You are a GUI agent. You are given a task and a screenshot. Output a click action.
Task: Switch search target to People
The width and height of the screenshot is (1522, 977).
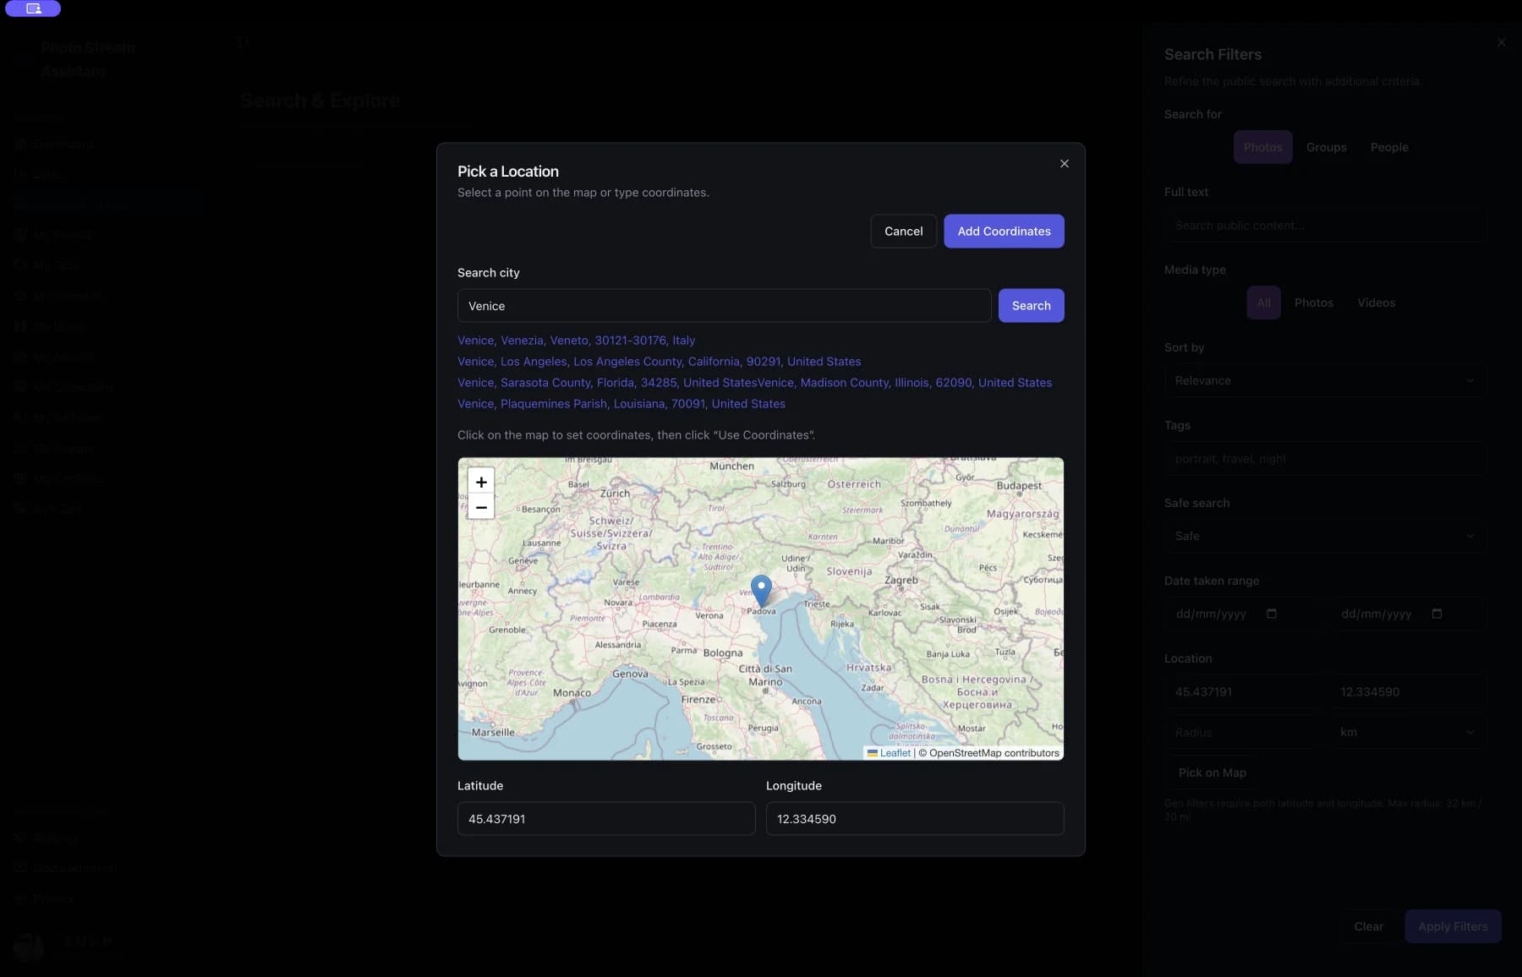click(1389, 147)
